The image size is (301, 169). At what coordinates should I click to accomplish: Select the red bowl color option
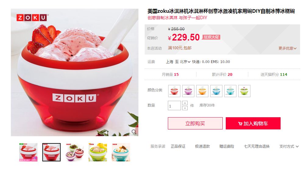pyautogui.click(x=174, y=91)
